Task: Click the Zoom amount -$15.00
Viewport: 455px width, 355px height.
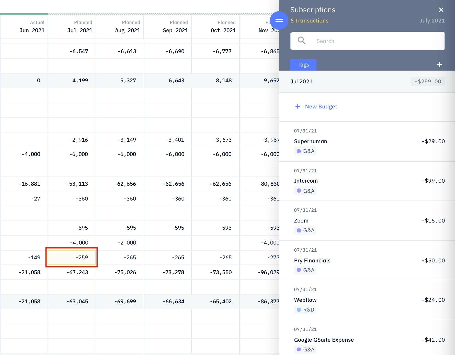Action: (x=433, y=220)
